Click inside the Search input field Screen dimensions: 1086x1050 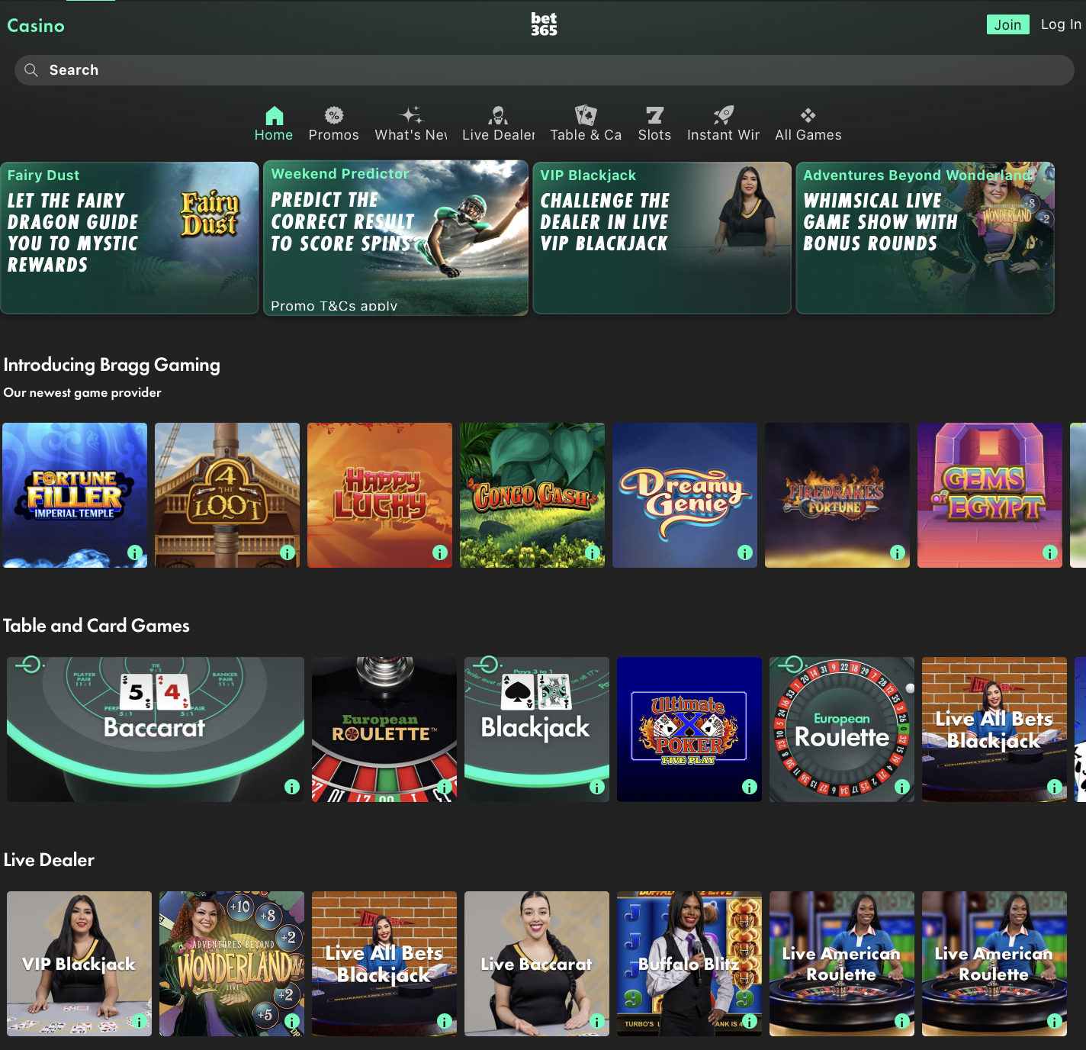pos(229,69)
